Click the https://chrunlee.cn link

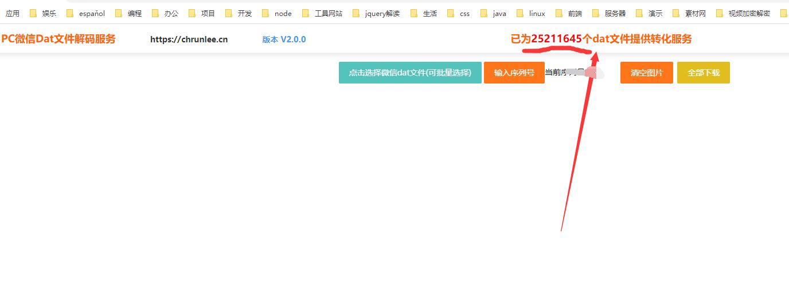click(x=189, y=39)
